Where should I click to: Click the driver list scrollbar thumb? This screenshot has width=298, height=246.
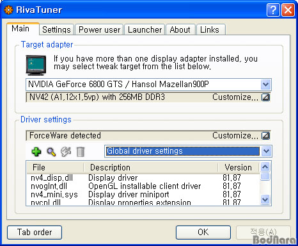265,177
